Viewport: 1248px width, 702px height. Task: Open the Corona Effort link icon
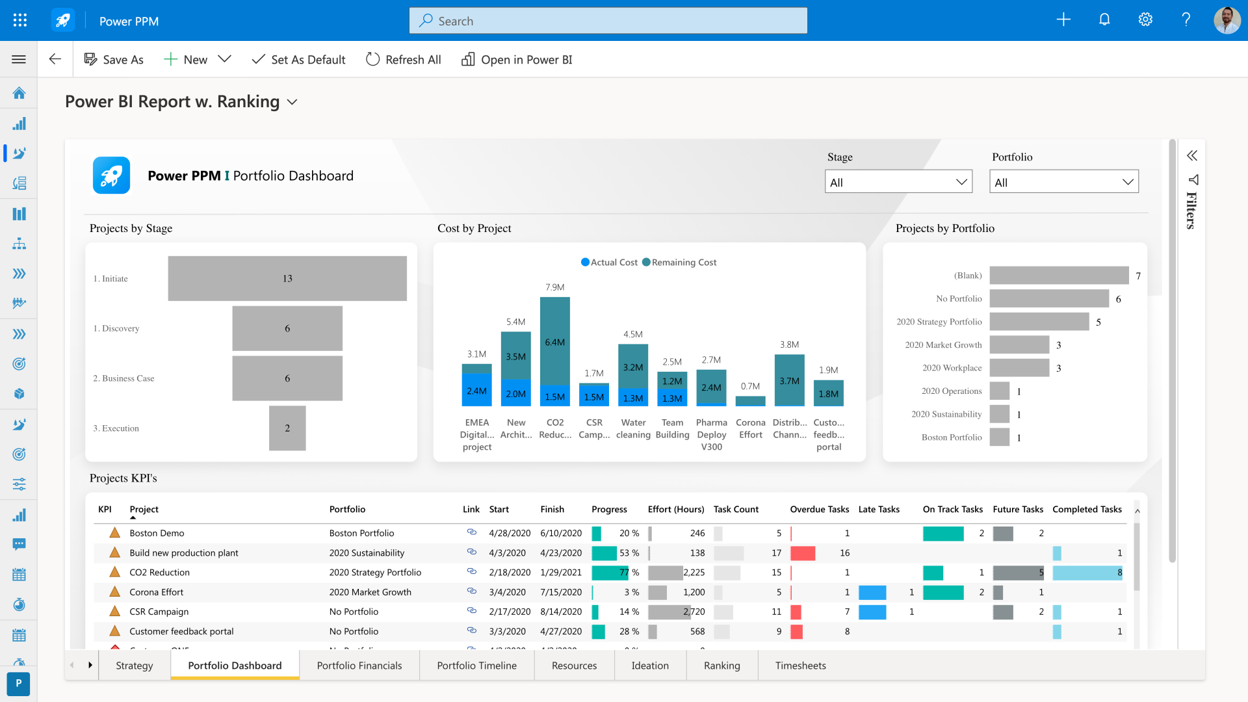pyautogui.click(x=472, y=591)
